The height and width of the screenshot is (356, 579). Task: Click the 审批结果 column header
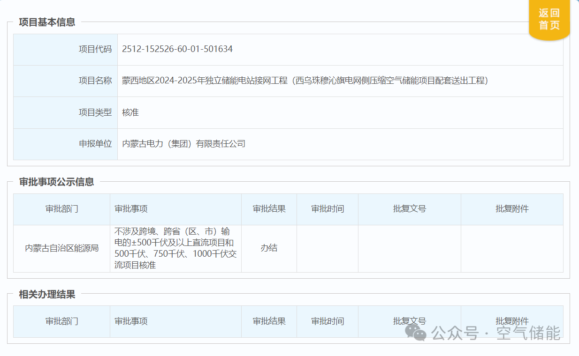tap(269, 209)
